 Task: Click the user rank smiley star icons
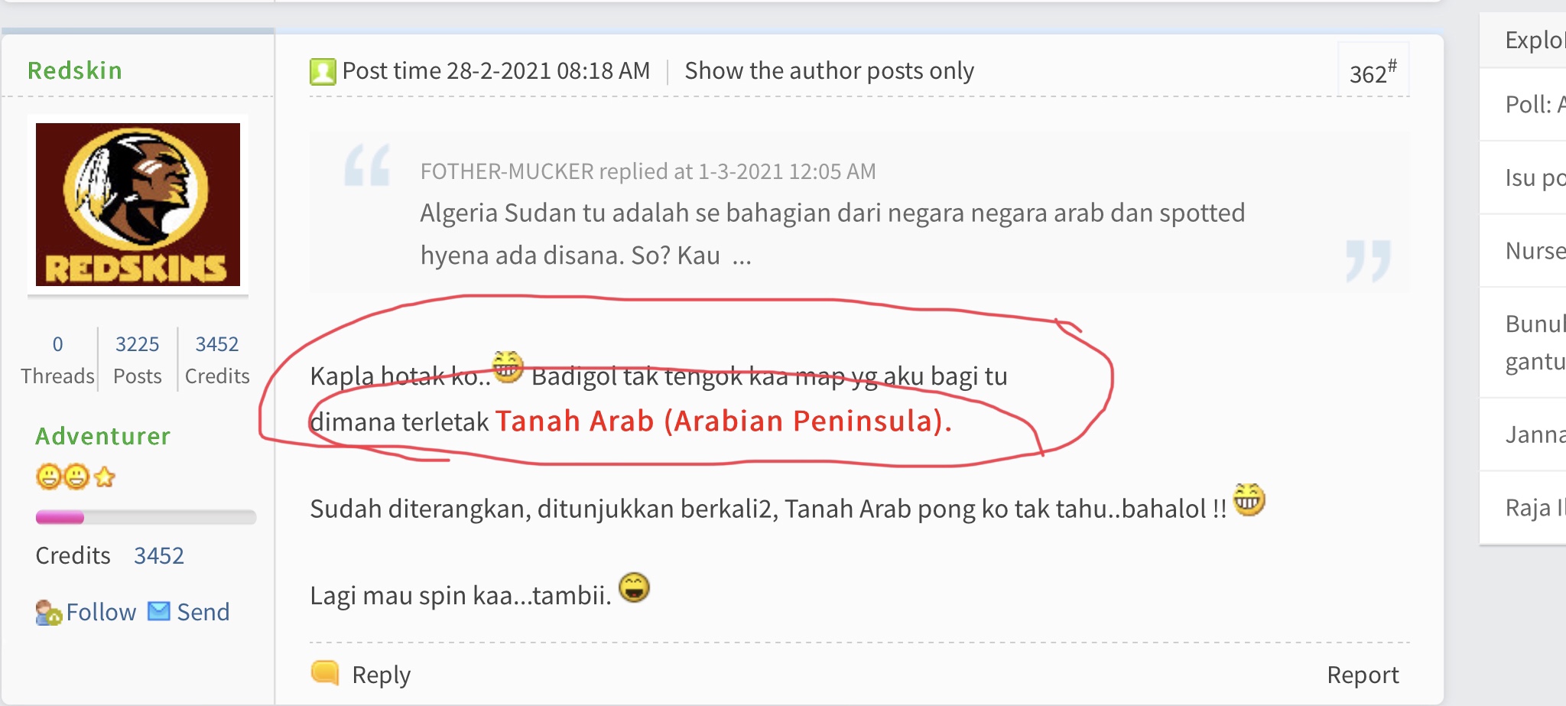point(75,477)
